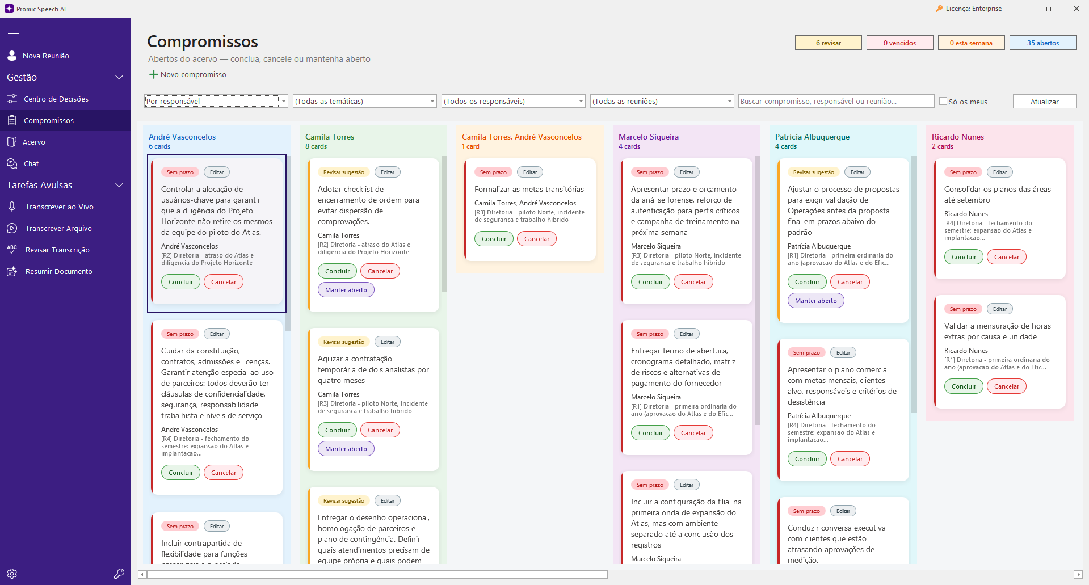
Task: Click the Promic Speech AI app logo
Action: [9, 9]
